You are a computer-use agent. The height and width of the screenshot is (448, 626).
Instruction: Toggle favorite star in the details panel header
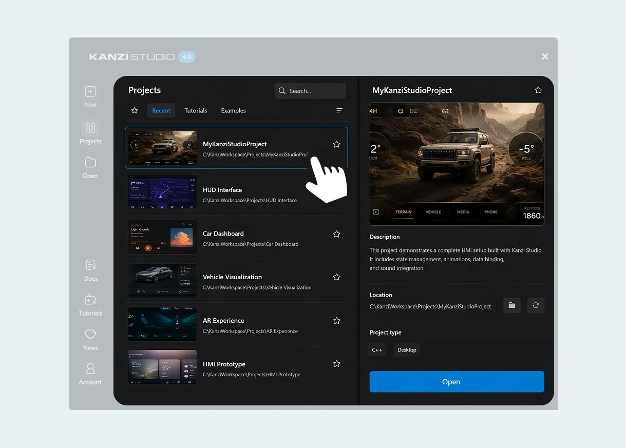click(538, 90)
